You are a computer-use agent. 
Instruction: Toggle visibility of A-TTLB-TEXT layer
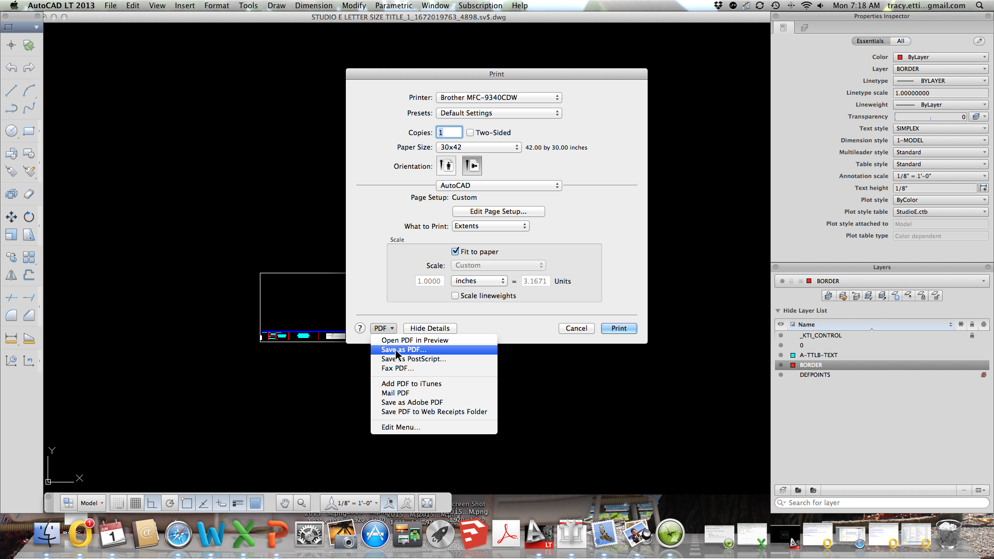(x=781, y=355)
